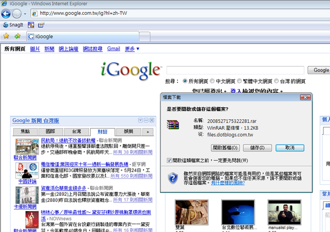This screenshot has width=330, height=232.
Task: Click the 開啟舊檔(O) button
Action: [x=225, y=148]
